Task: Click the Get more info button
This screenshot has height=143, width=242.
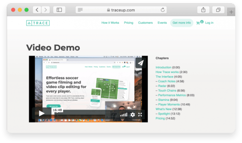Action: [x=181, y=23]
